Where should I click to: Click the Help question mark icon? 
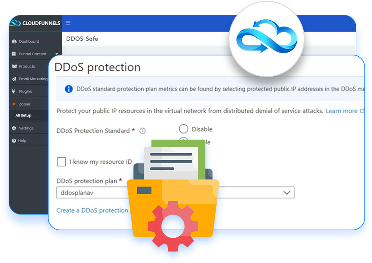point(14,141)
